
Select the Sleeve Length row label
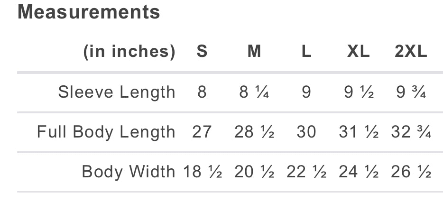[117, 92]
